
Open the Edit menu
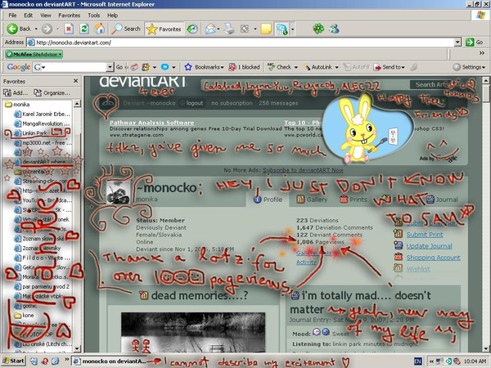pos(28,15)
